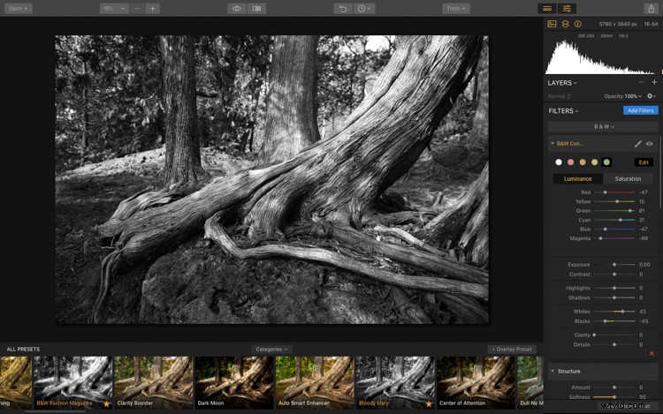Apply the Clarity Booster preset

pyautogui.click(x=154, y=383)
